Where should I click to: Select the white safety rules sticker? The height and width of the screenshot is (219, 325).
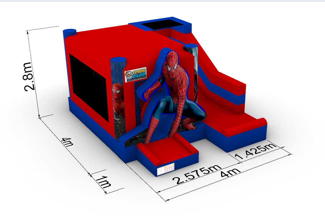(x=166, y=169)
